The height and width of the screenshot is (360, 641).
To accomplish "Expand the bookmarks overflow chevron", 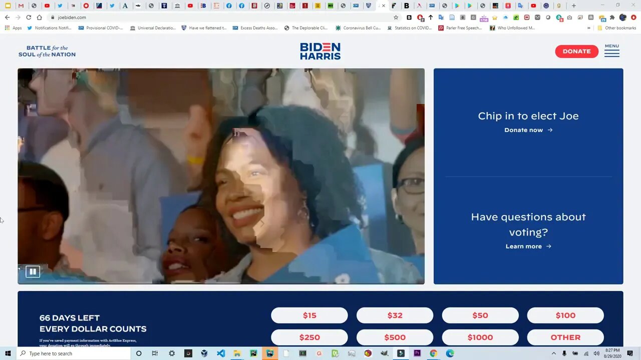I will click(589, 28).
